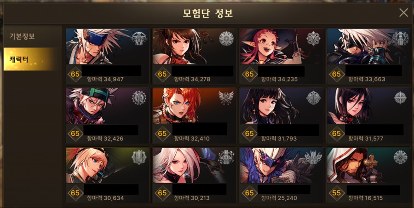Select the blonde character with 항마력 30,634
This screenshot has height=208, width=414.
pyautogui.click(x=108, y=175)
